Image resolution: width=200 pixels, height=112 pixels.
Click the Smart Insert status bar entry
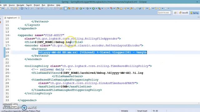point(142,111)
